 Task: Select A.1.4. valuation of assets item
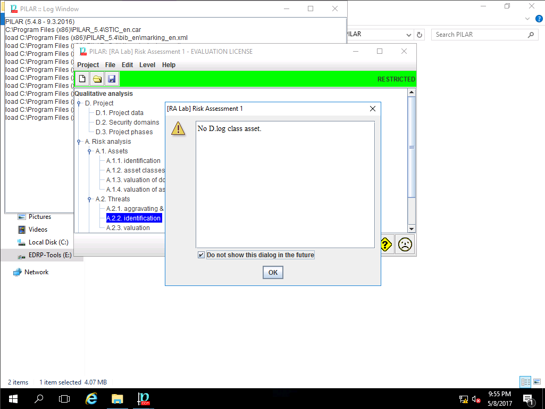tap(135, 190)
